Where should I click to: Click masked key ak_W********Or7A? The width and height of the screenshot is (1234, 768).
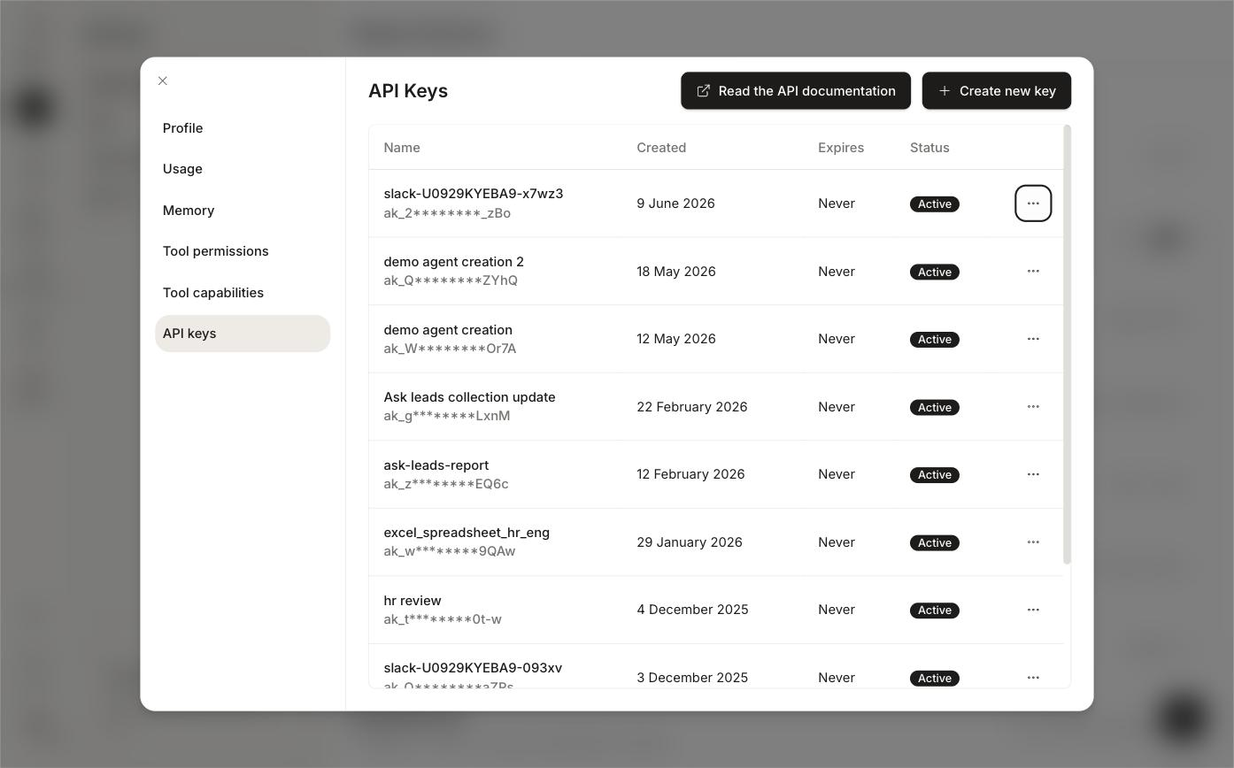450,349
